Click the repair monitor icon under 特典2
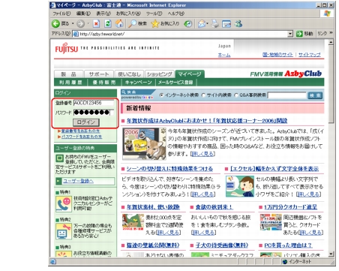This screenshot has width=339, height=271. pos(64,231)
